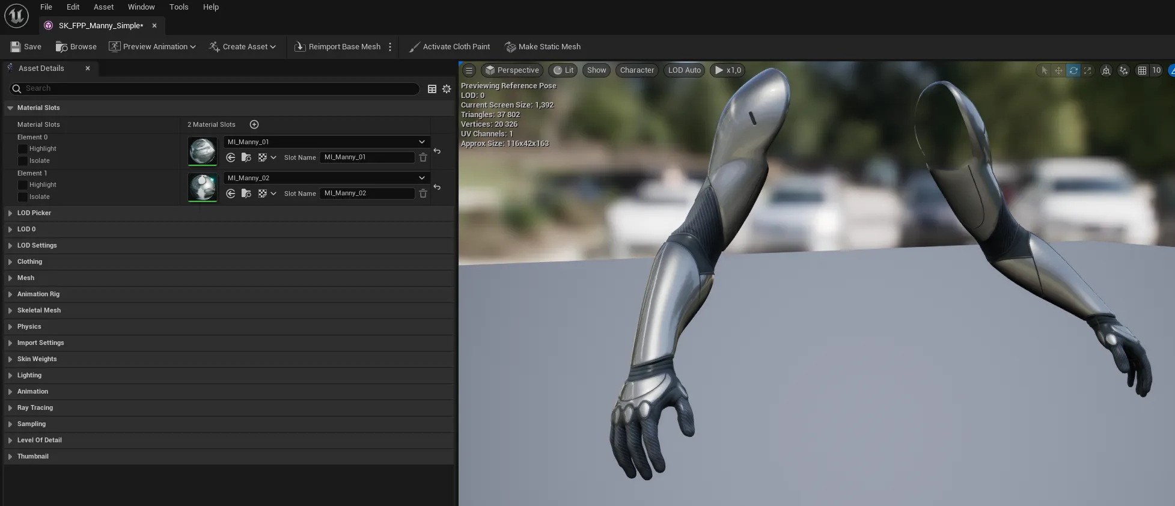The image size is (1175, 506).
Task: Switch to the SK_FPP_Manny_Simple tab
Action: [100, 26]
